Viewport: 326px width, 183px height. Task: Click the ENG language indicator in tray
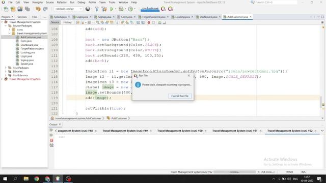tap(295, 179)
